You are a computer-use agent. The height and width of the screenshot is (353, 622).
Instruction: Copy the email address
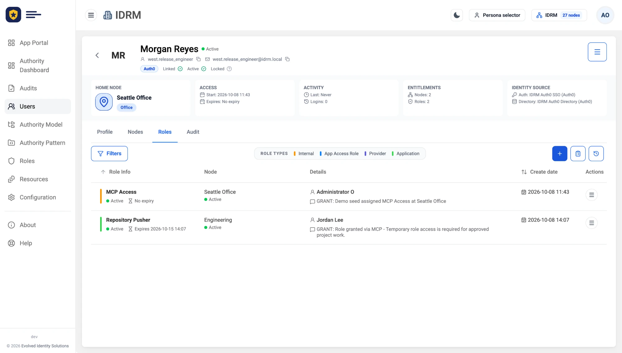(x=287, y=59)
